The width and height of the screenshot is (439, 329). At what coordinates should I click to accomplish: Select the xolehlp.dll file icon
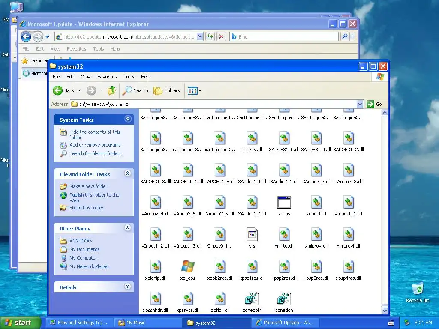(x=155, y=266)
